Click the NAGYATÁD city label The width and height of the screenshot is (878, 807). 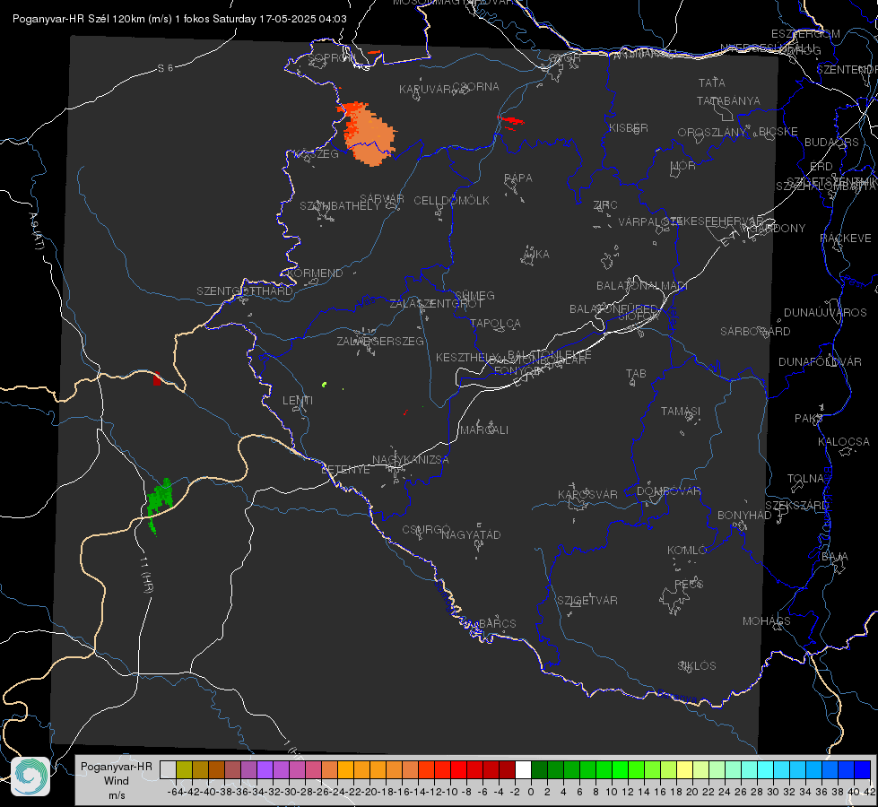471,534
